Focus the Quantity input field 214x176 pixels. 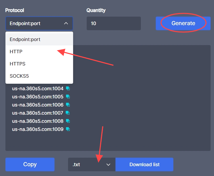tap(113, 23)
